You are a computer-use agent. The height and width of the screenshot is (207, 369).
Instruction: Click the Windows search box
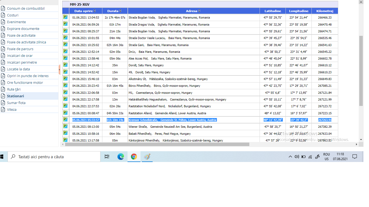[54, 157]
